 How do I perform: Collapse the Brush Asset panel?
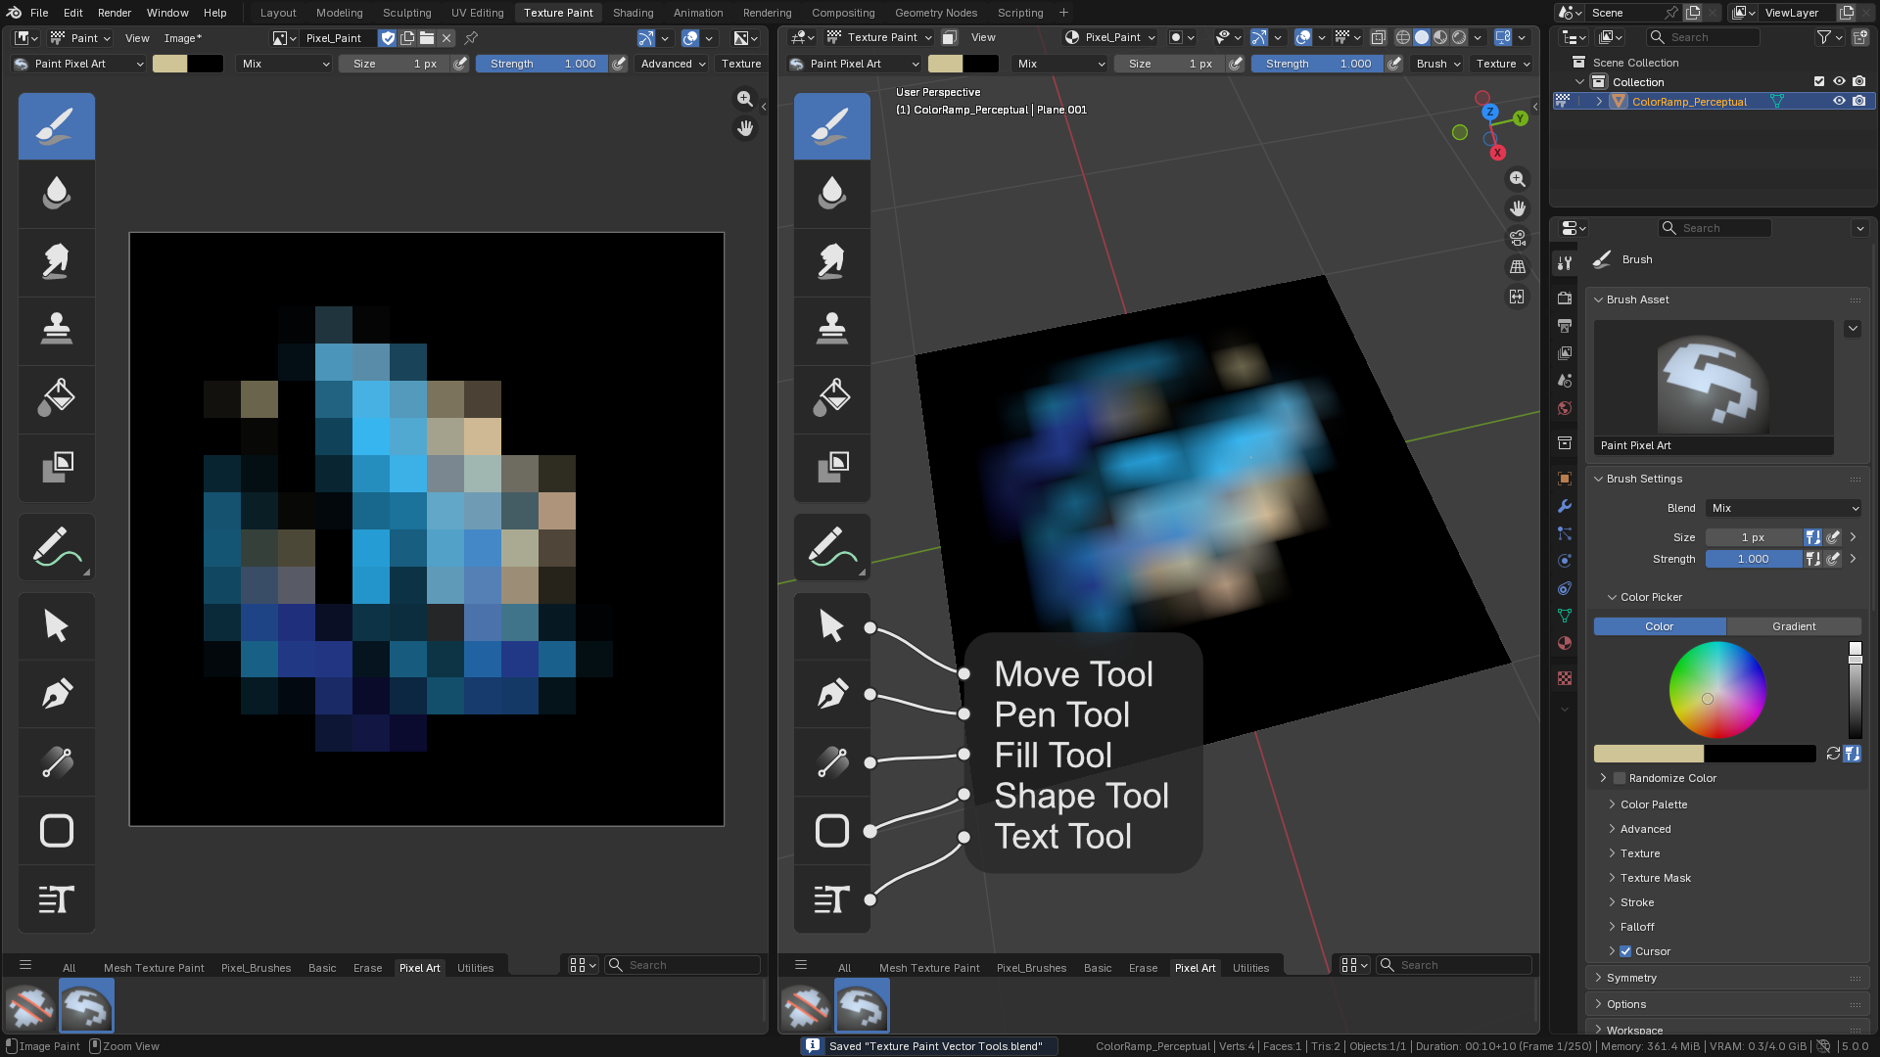(x=1637, y=299)
